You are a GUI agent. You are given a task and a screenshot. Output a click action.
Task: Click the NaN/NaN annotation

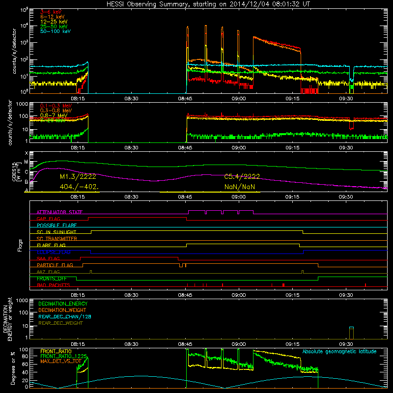240,187
